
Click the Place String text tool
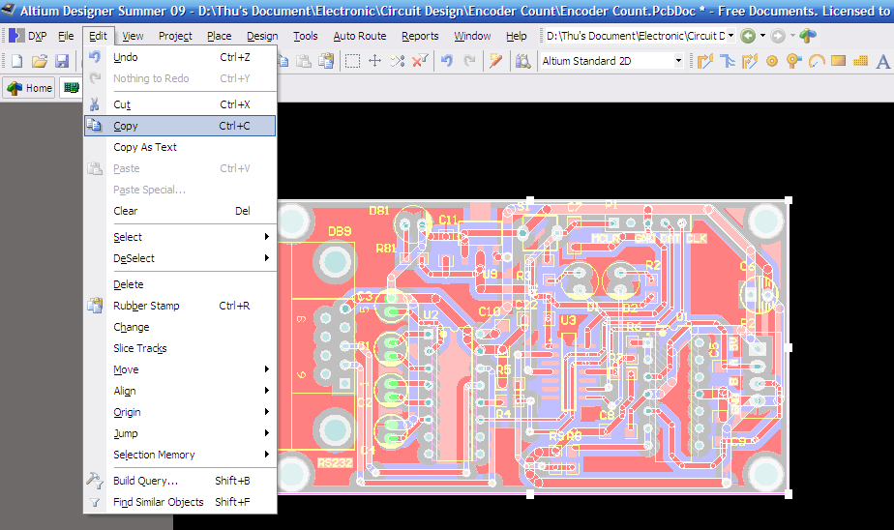tap(882, 61)
